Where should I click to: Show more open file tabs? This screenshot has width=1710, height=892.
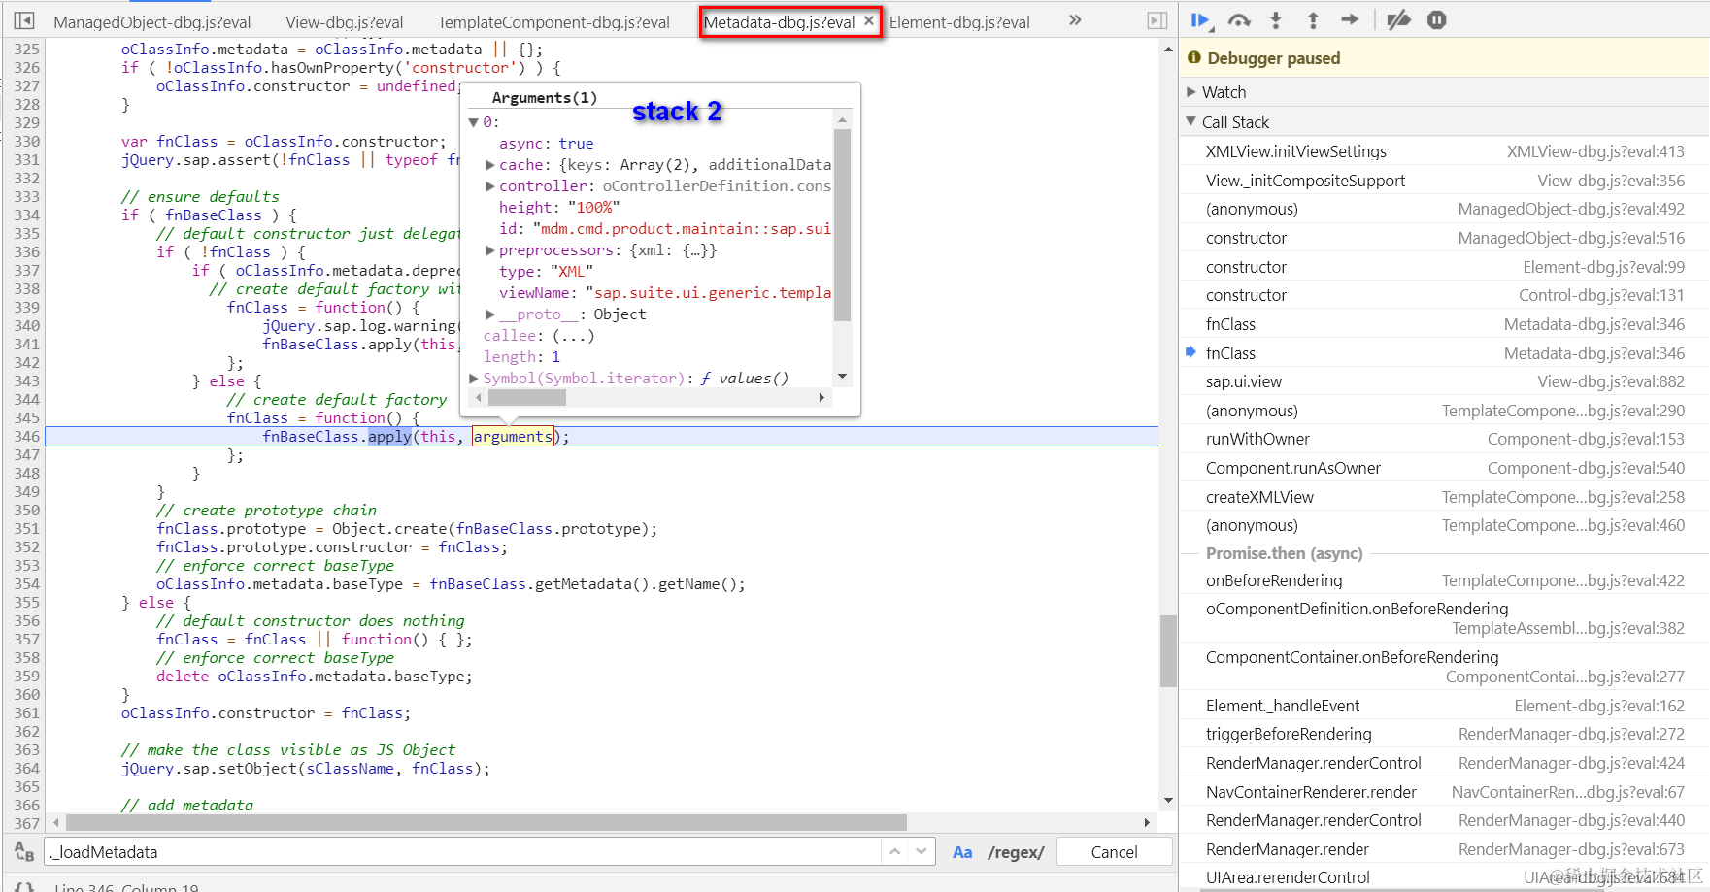[x=1075, y=20]
